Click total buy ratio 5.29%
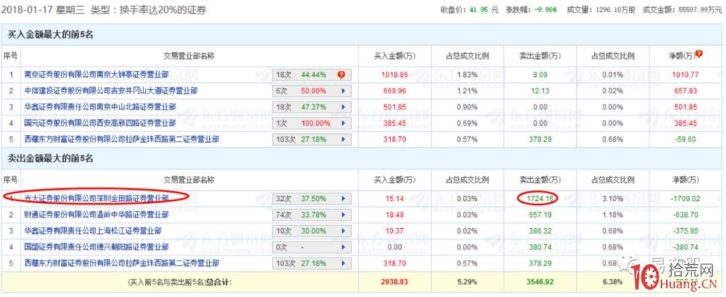 467,280
